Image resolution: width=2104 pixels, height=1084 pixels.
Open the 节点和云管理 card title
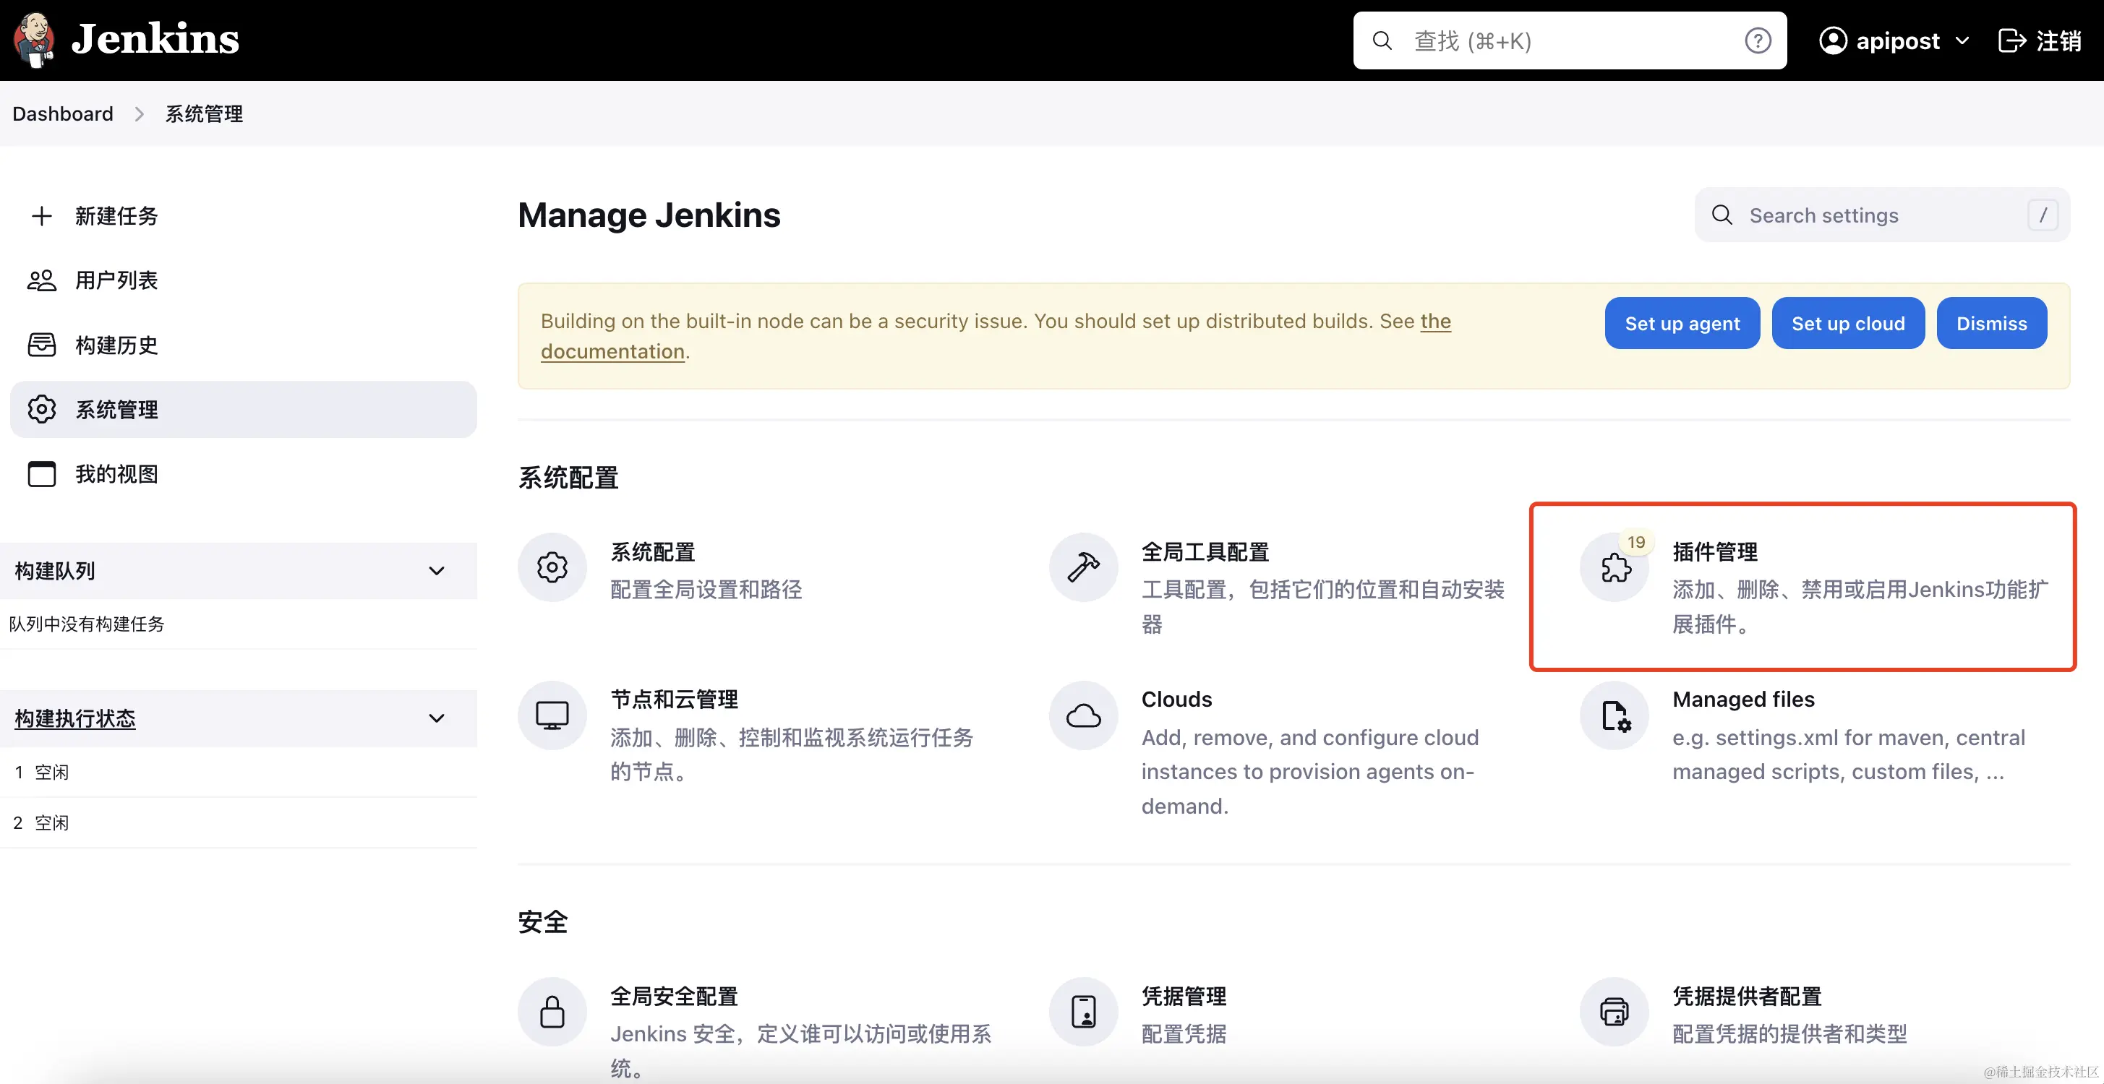(x=674, y=700)
